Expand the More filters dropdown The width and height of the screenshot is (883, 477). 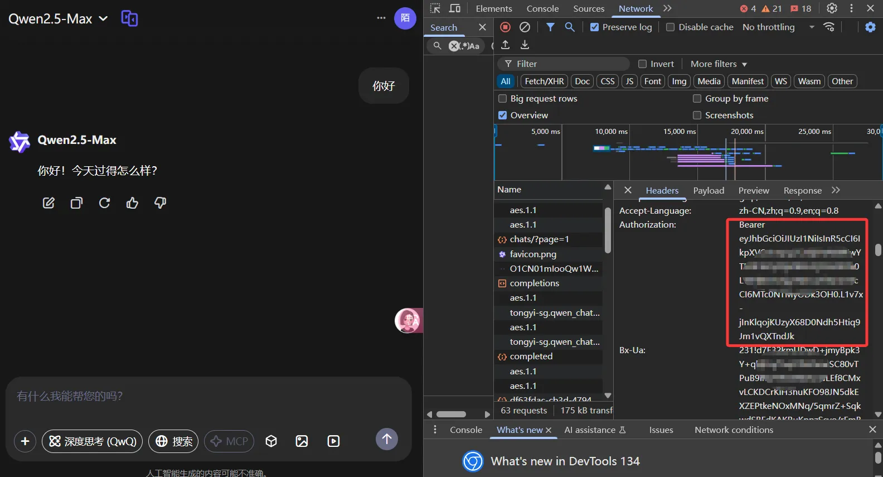[x=719, y=64]
